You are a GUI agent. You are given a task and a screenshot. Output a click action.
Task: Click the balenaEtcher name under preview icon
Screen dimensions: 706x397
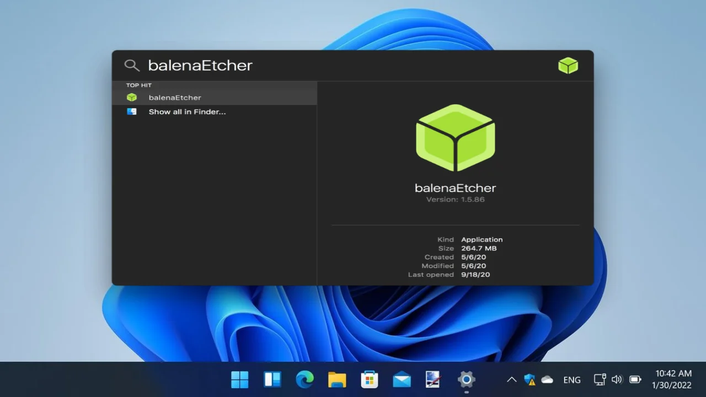click(455, 187)
